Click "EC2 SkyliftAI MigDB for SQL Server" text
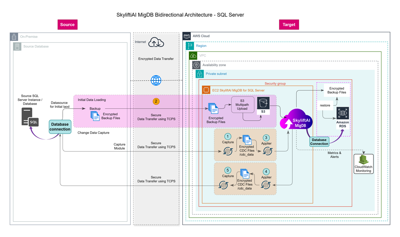 [238, 90]
